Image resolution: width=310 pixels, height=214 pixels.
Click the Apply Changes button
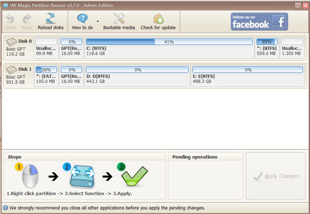(276, 176)
